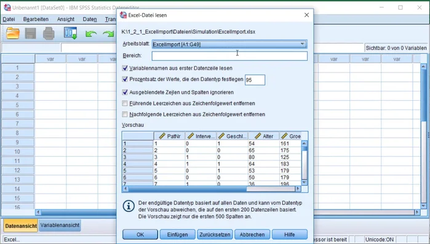Open the Datei menu

click(x=9, y=19)
